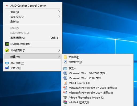Click the Ctrl+Z shortcut text
Viewport: 137px width, 106px height.
(54, 38)
